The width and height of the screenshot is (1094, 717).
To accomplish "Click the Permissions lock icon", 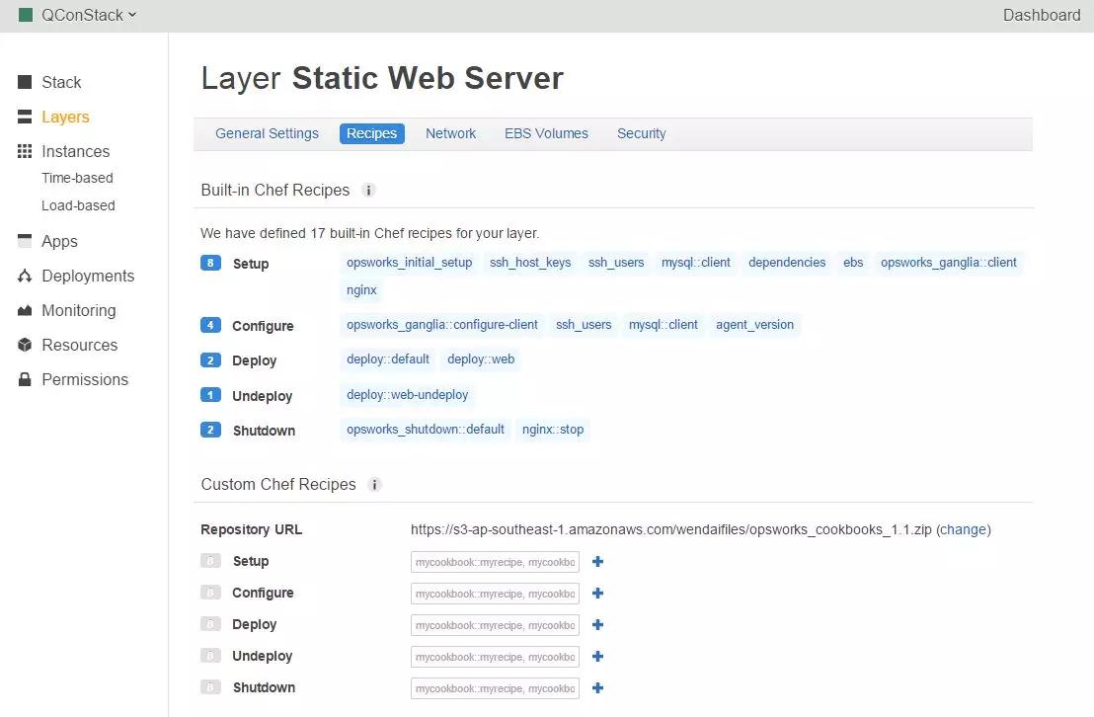I will (25, 380).
